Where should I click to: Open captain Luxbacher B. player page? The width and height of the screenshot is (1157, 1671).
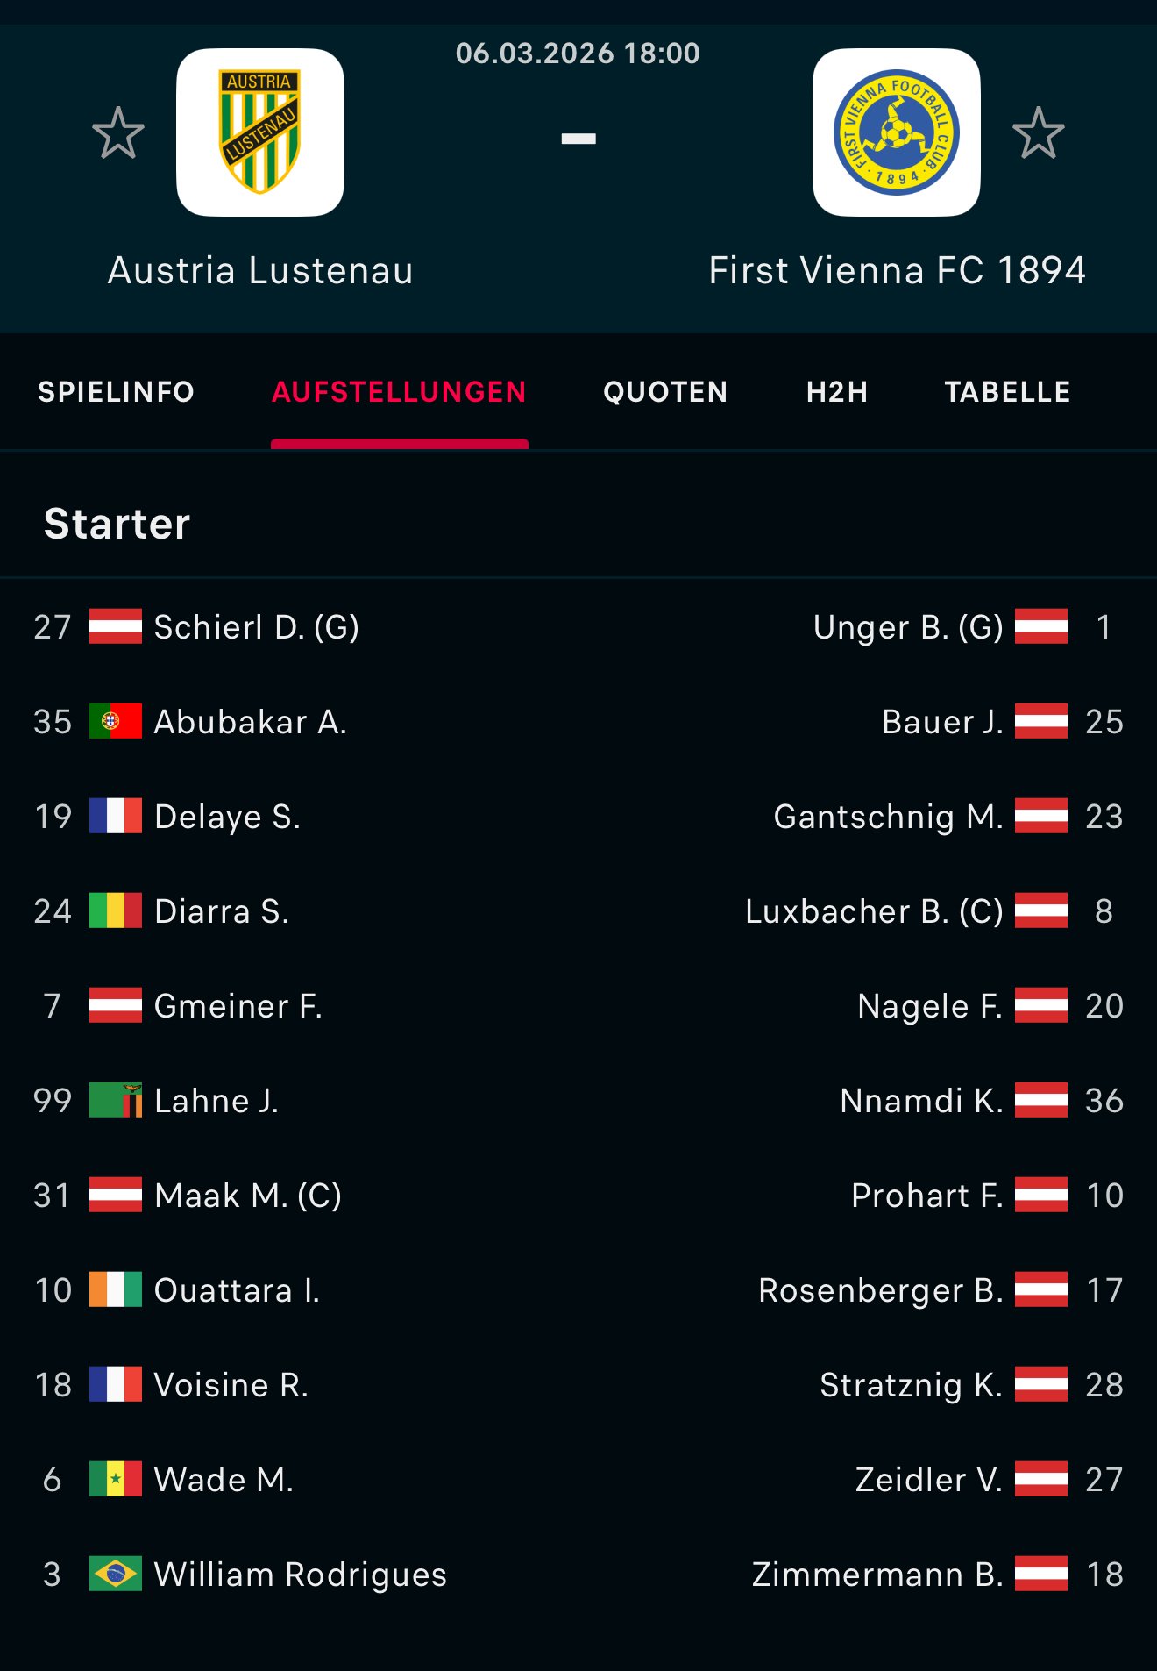(x=873, y=911)
